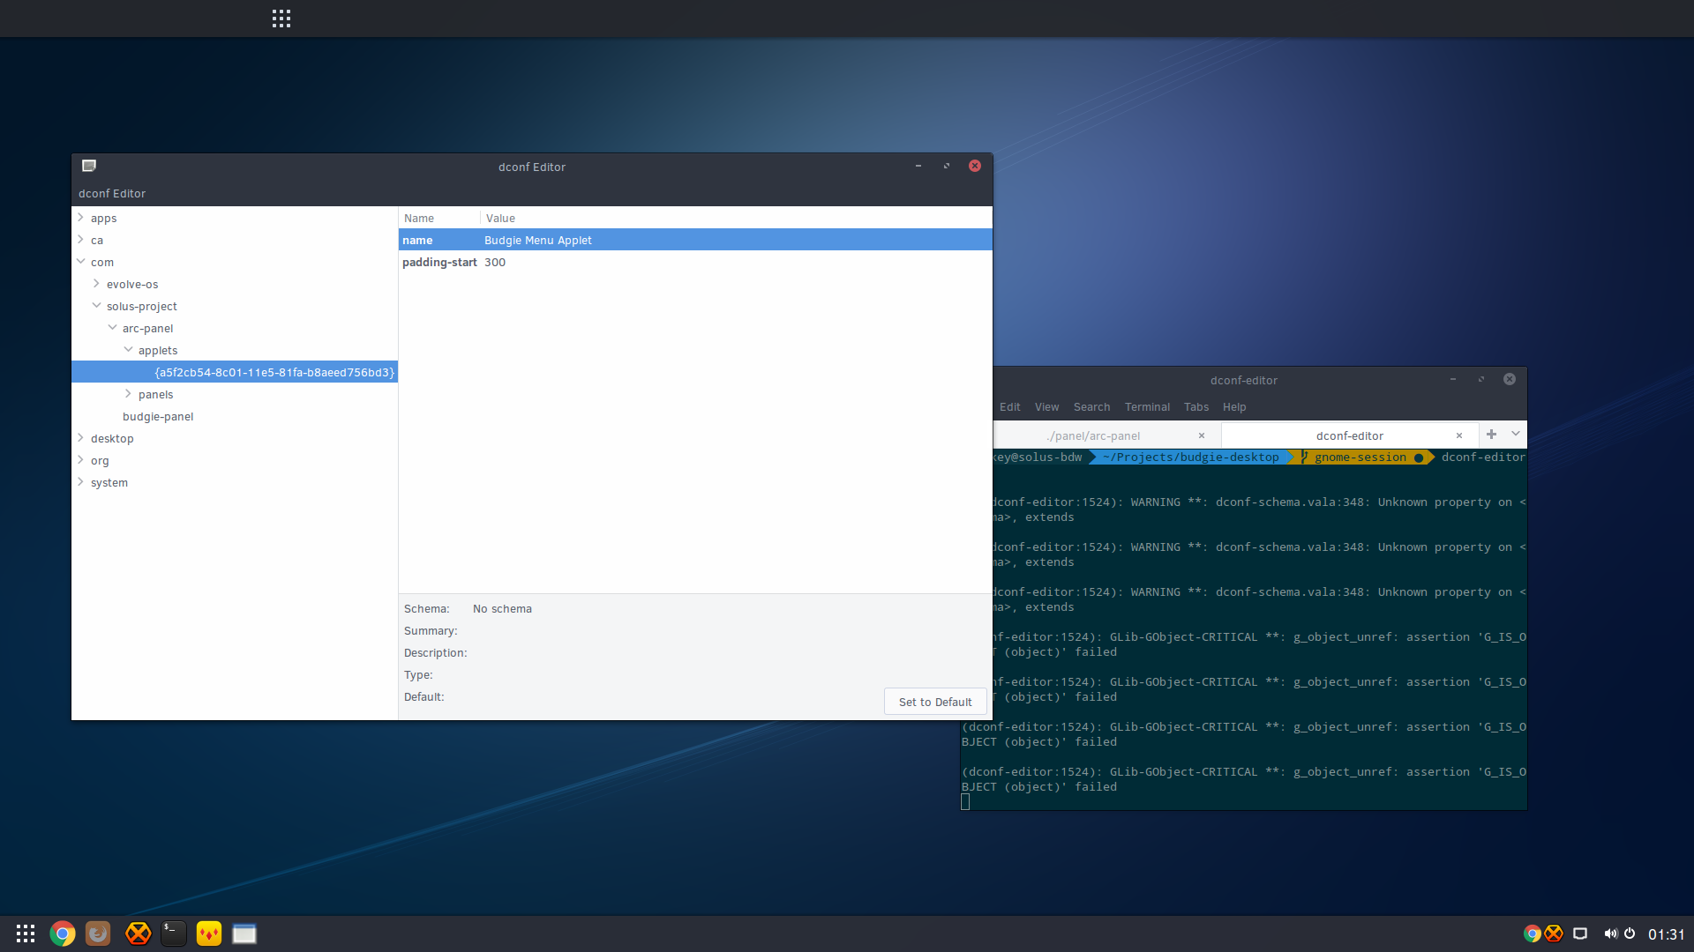This screenshot has height=952, width=1694.
Task: Select the {a5f2cb54-8c01...} applet entry
Action: (x=235, y=372)
